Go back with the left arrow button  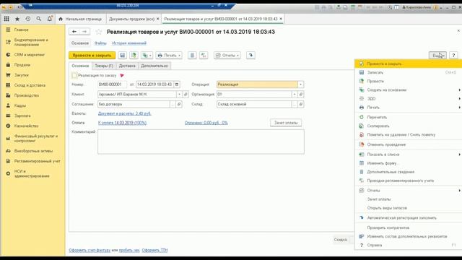74,32
